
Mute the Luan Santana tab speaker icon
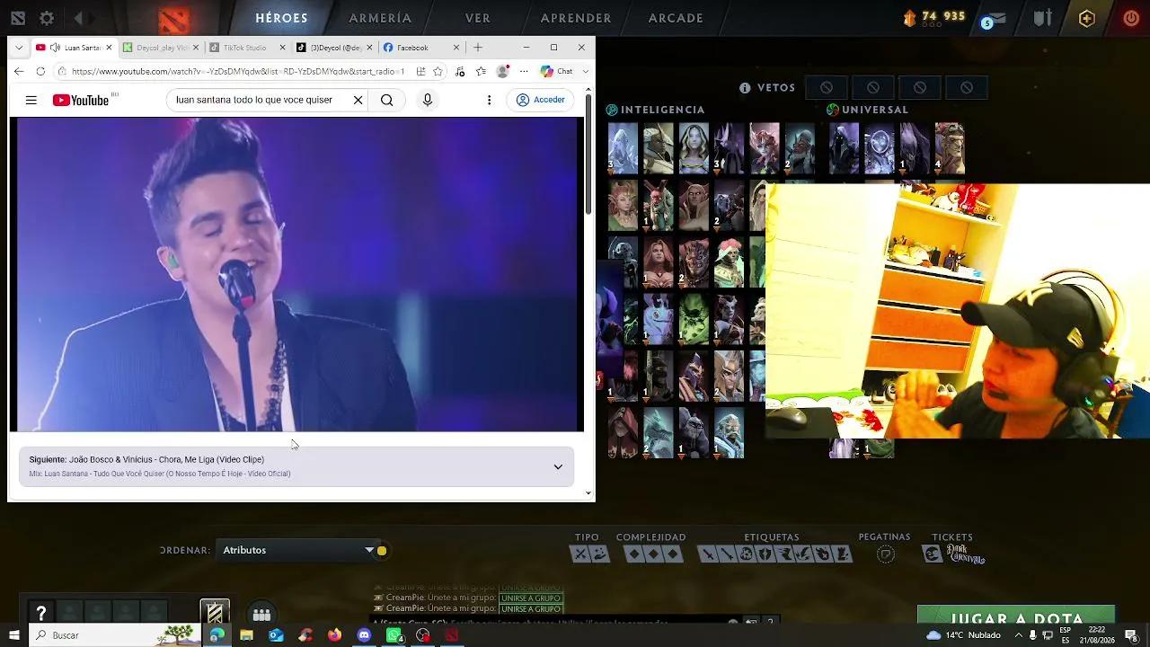pyautogui.click(x=55, y=48)
